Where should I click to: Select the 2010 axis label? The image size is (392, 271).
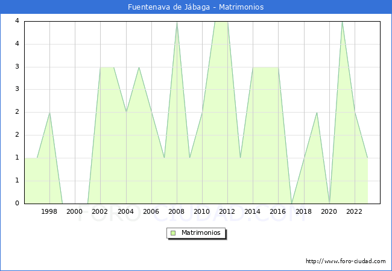click(x=202, y=211)
